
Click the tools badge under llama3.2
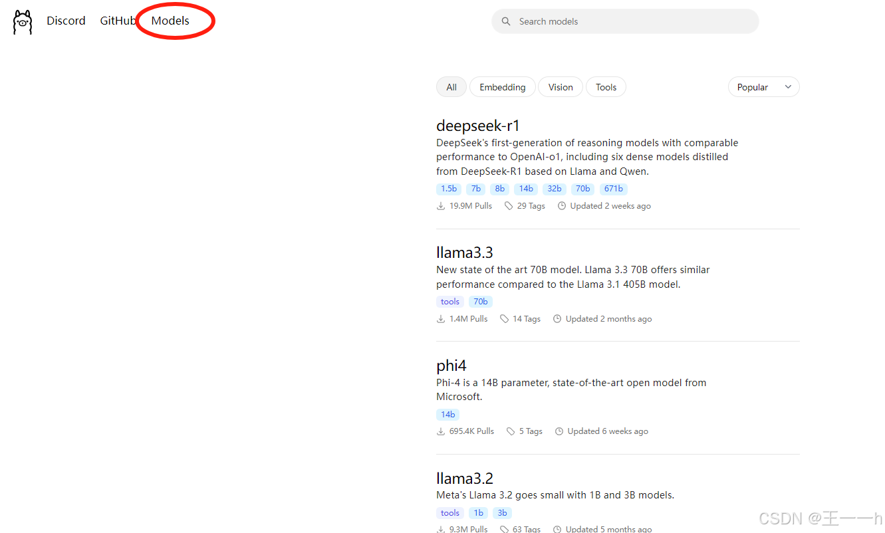[450, 513]
